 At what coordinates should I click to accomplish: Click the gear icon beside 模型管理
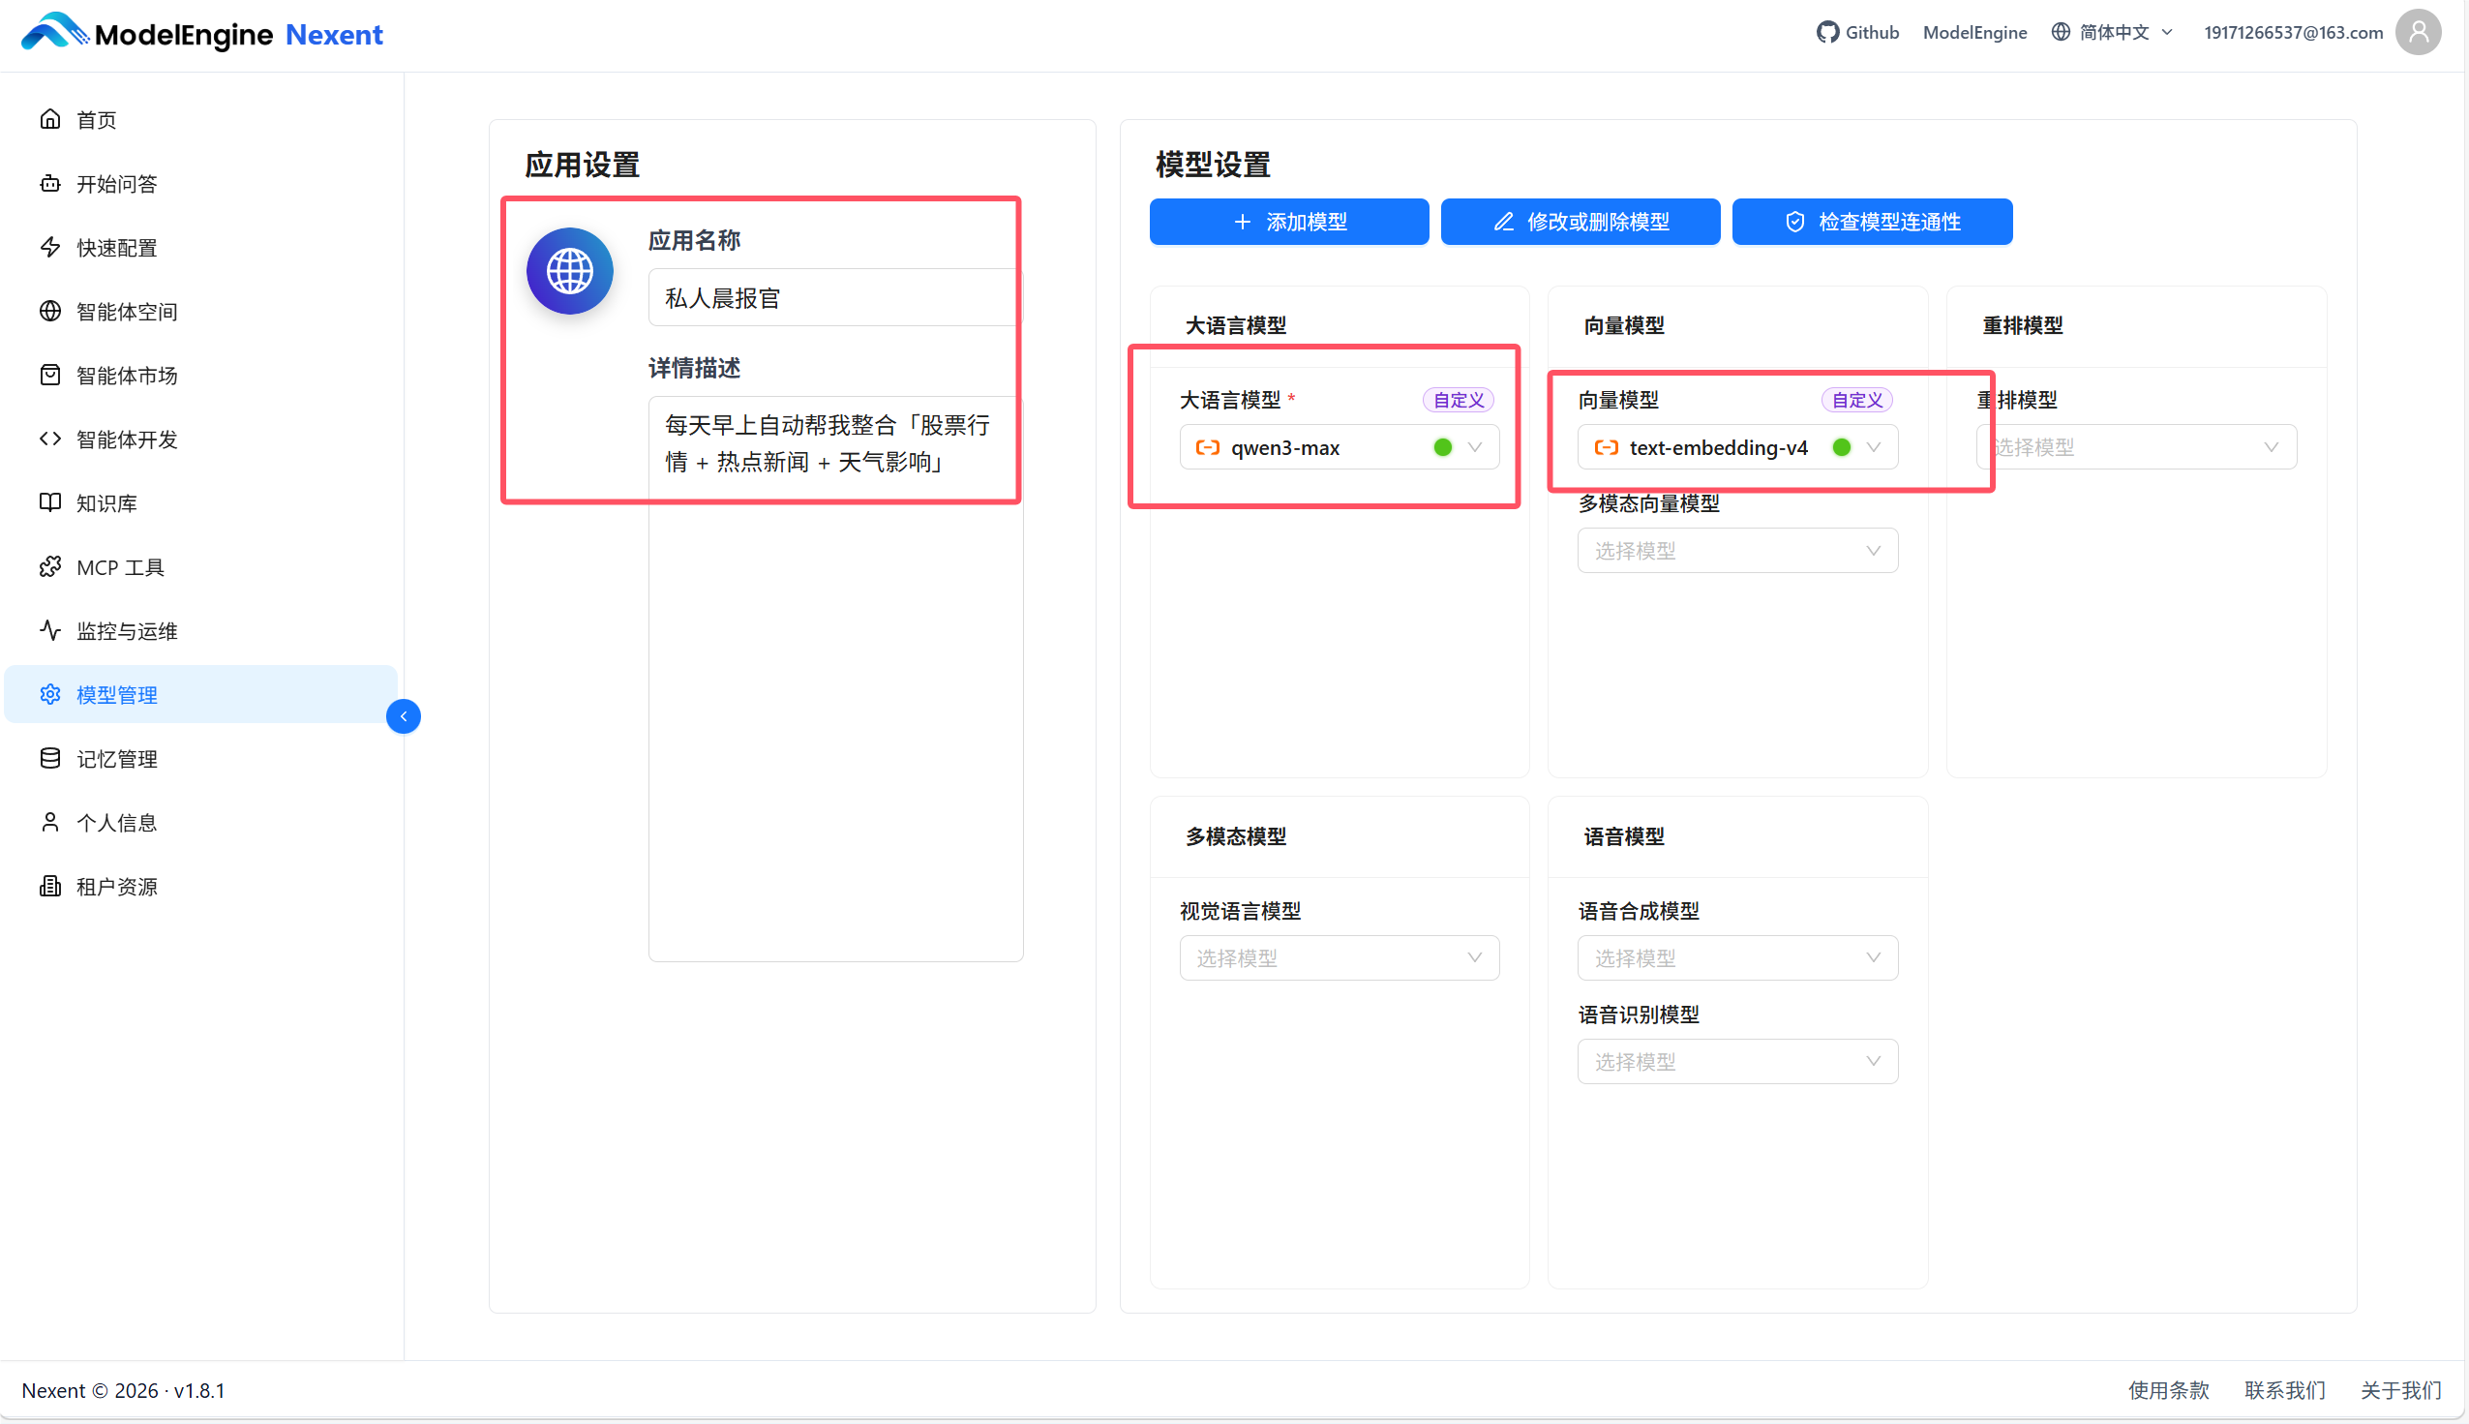point(50,694)
